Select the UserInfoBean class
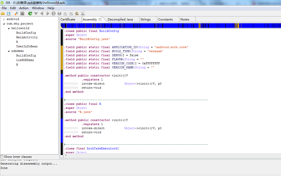281x176 pixels. point(27,46)
